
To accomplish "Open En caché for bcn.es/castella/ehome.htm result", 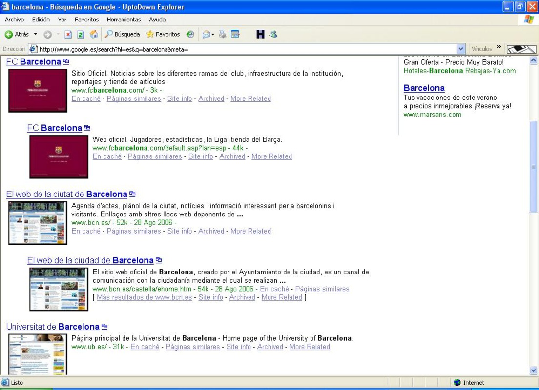I will 274,289.
